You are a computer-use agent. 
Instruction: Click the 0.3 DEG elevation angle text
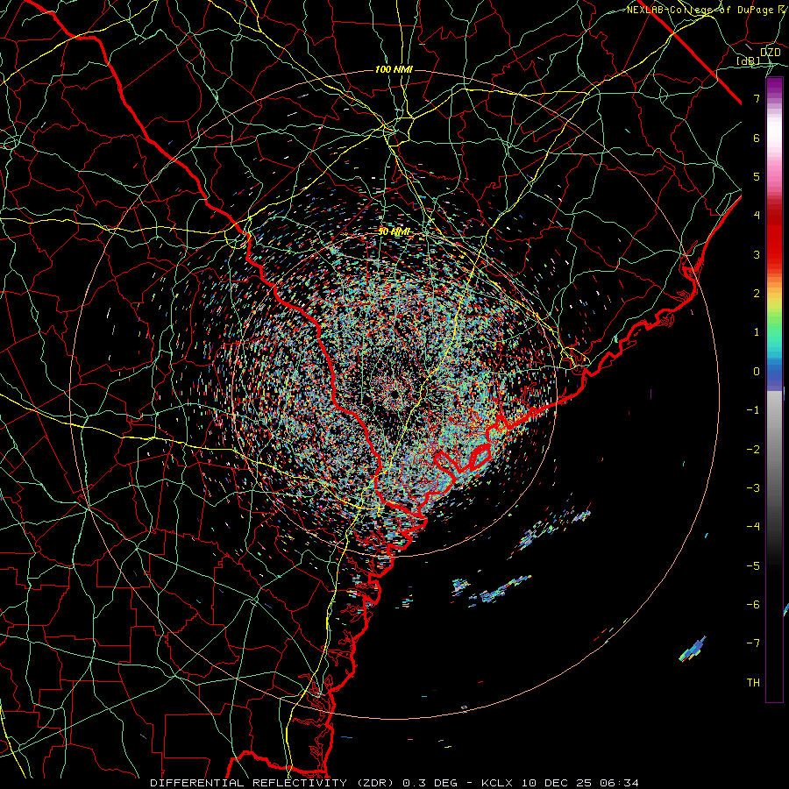[430, 783]
